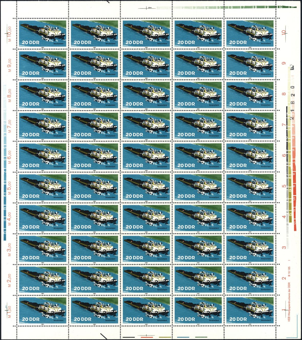Click the center stamp in row 5
The width and height of the screenshot is (302, 340).
point(146,156)
